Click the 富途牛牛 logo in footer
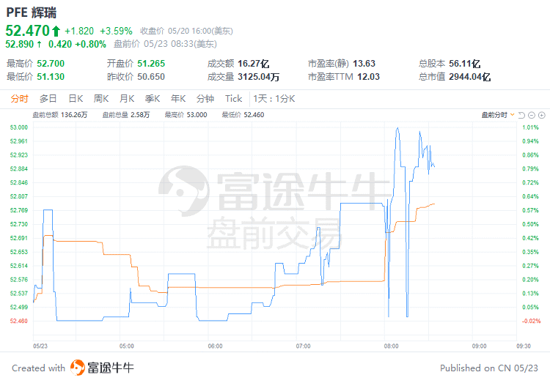Screen dimensions: 550x383 point(102,368)
